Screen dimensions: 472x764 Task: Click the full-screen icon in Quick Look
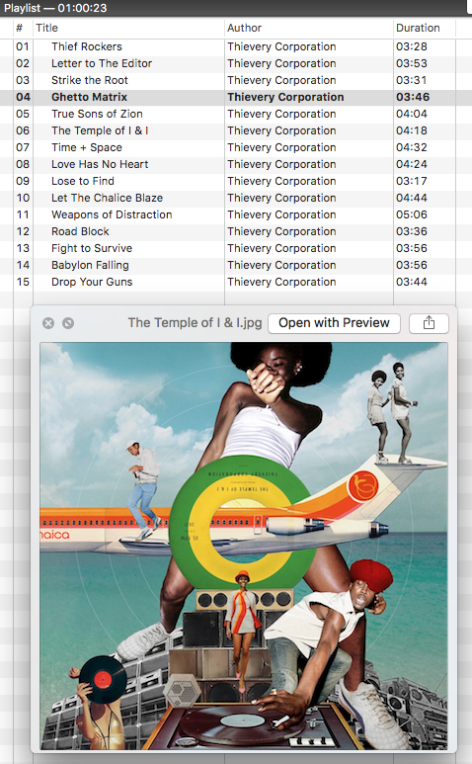68,323
